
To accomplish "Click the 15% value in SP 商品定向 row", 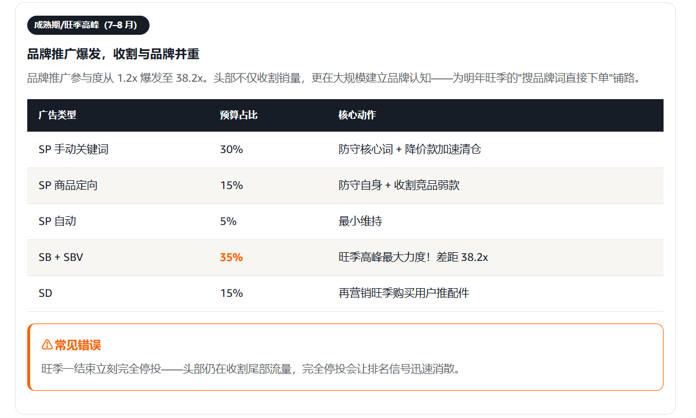I will pyautogui.click(x=231, y=186).
